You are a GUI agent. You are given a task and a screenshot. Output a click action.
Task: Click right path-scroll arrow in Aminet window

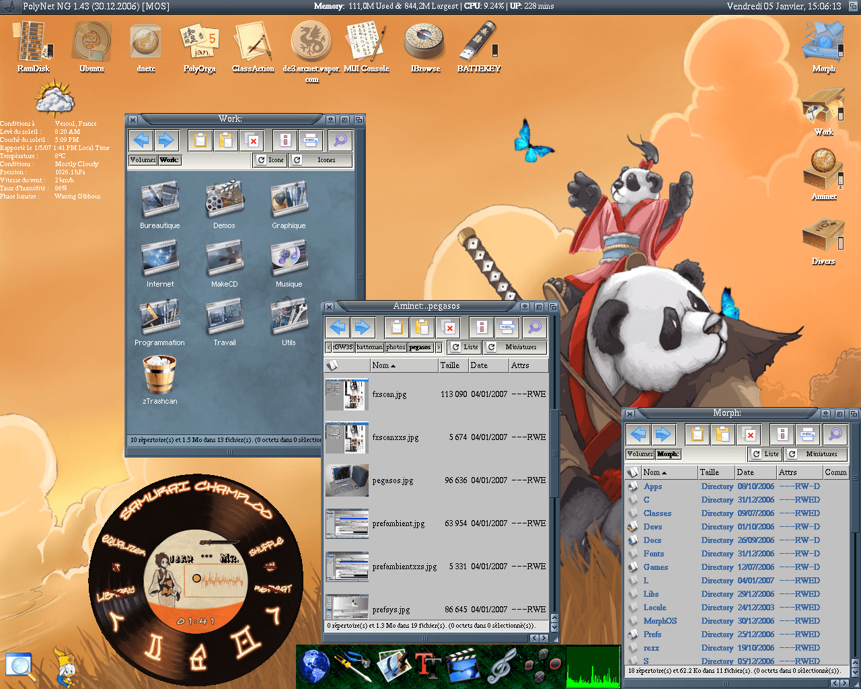click(439, 347)
